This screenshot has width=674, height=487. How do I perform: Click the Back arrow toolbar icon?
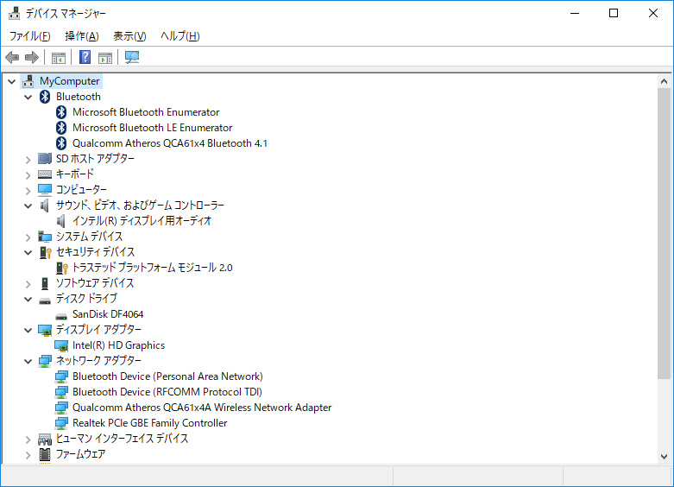pyautogui.click(x=12, y=57)
